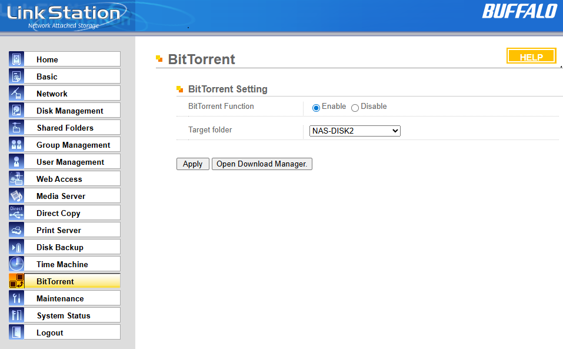Select the Enable BitTorrent radio button

[x=316, y=108]
